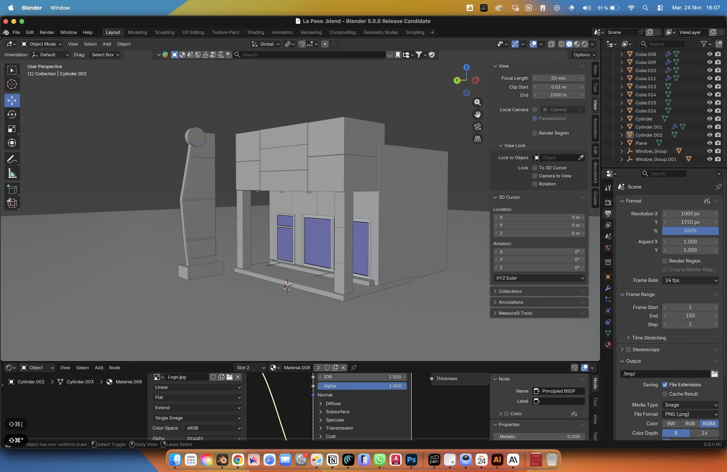Image resolution: width=727 pixels, height=472 pixels.
Task: Select the Add Cube tool
Action: [x=12, y=190]
